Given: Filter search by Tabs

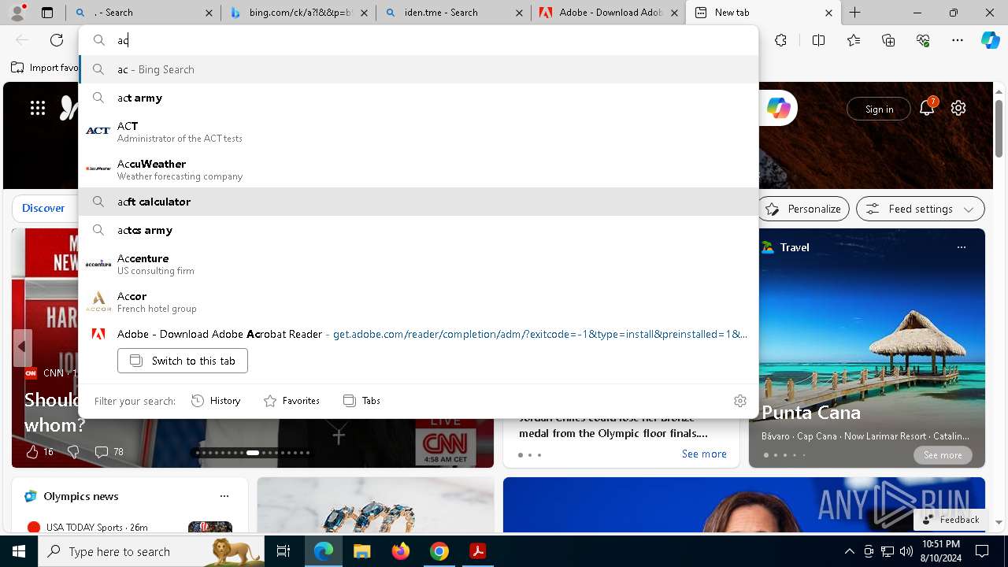Looking at the screenshot, I should click(362, 401).
